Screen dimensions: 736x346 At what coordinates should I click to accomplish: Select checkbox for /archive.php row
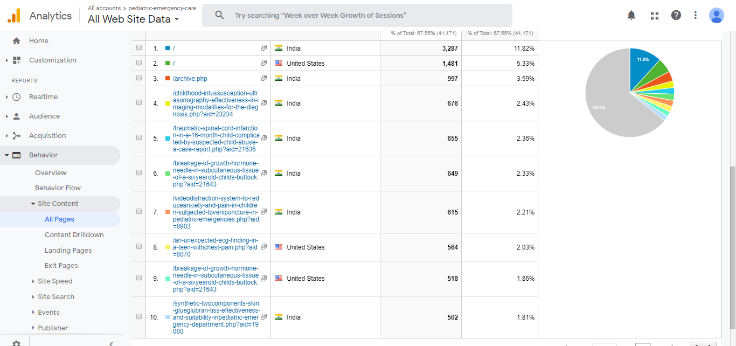(x=139, y=78)
